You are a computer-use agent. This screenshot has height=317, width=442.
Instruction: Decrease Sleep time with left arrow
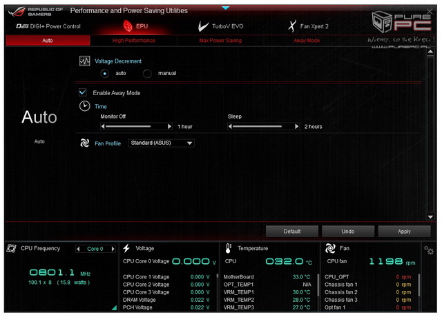pos(230,127)
